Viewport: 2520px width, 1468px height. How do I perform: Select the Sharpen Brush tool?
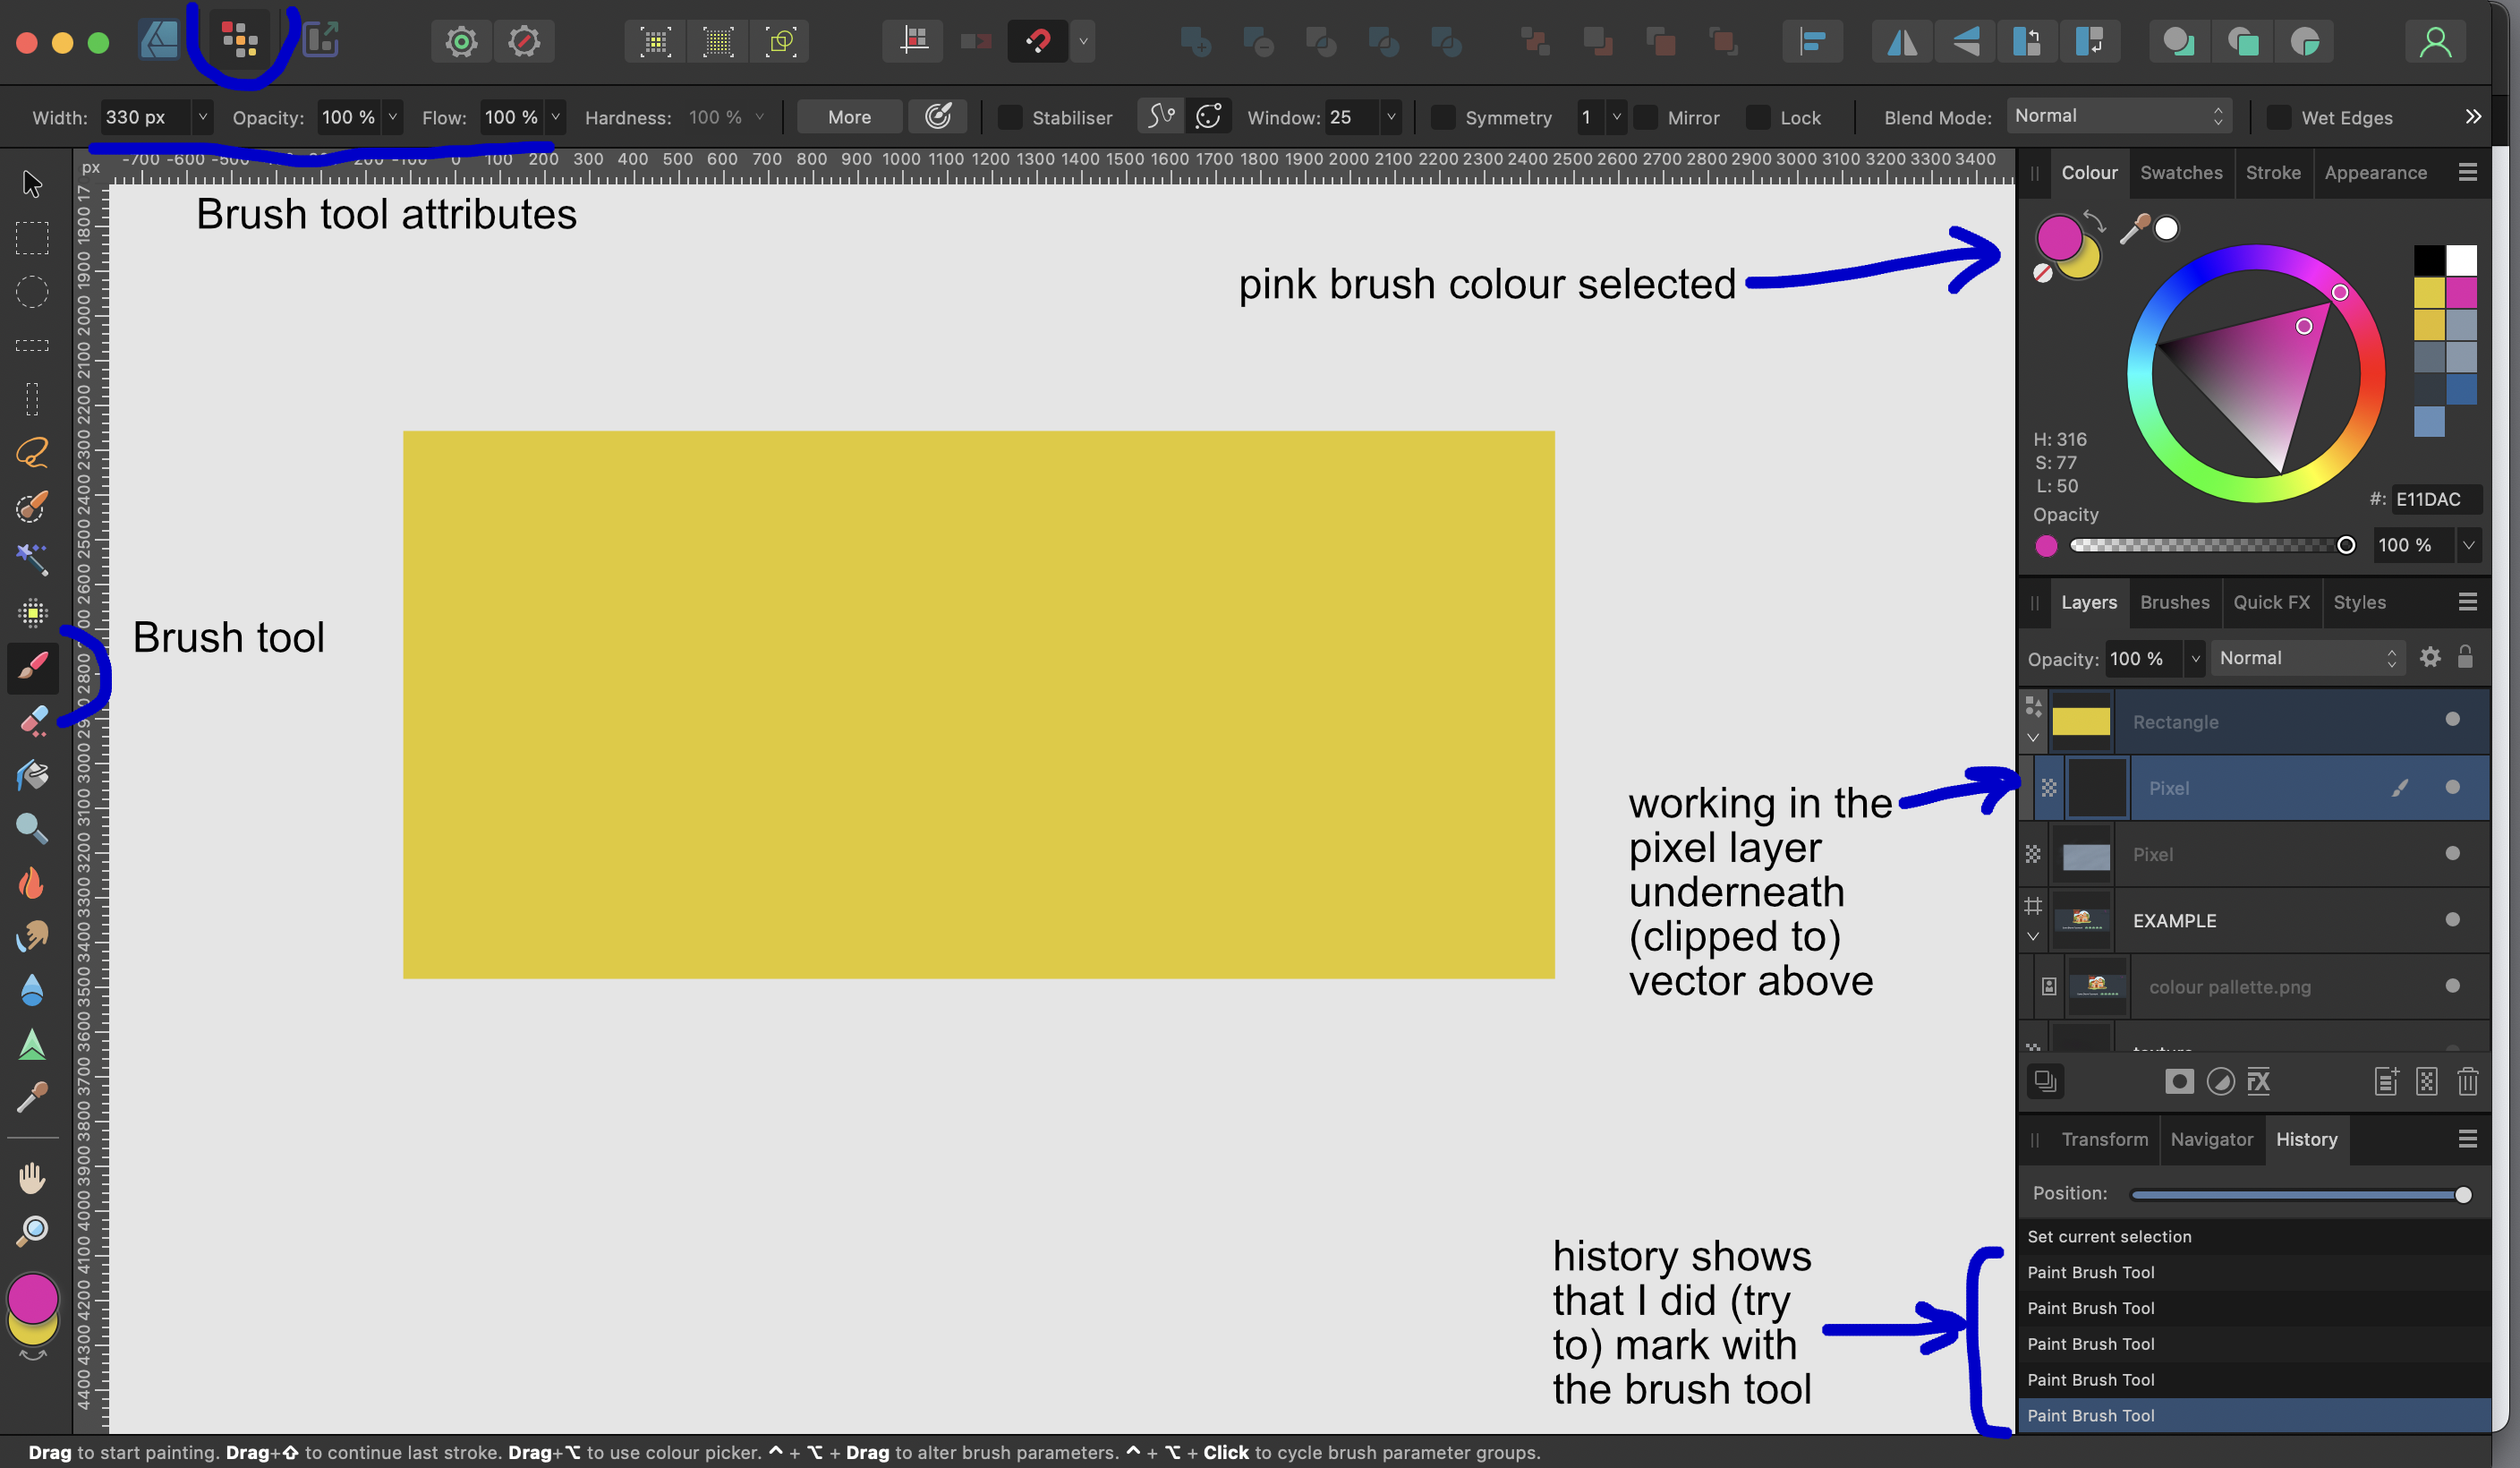coord(32,1044)
